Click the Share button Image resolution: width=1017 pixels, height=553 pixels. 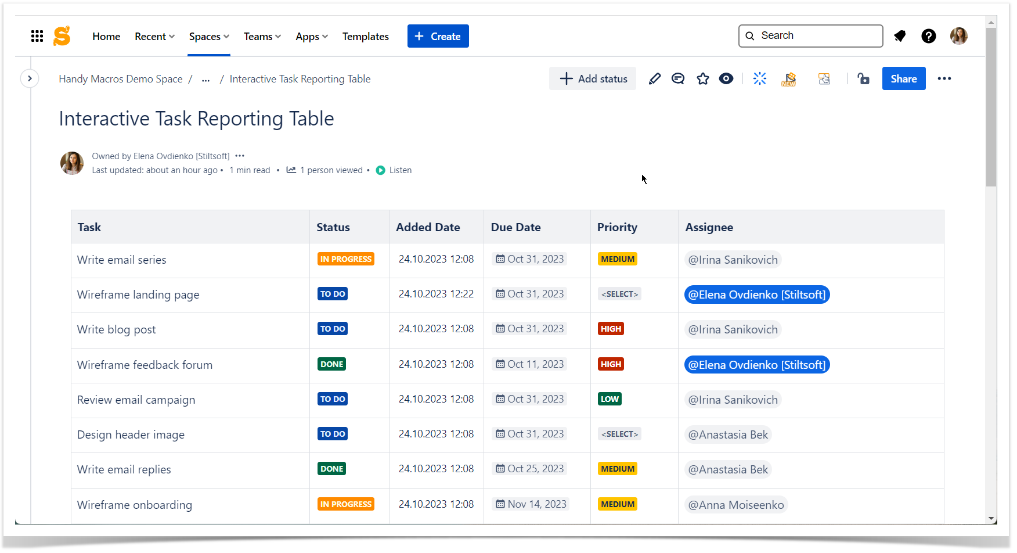(904, 79)
